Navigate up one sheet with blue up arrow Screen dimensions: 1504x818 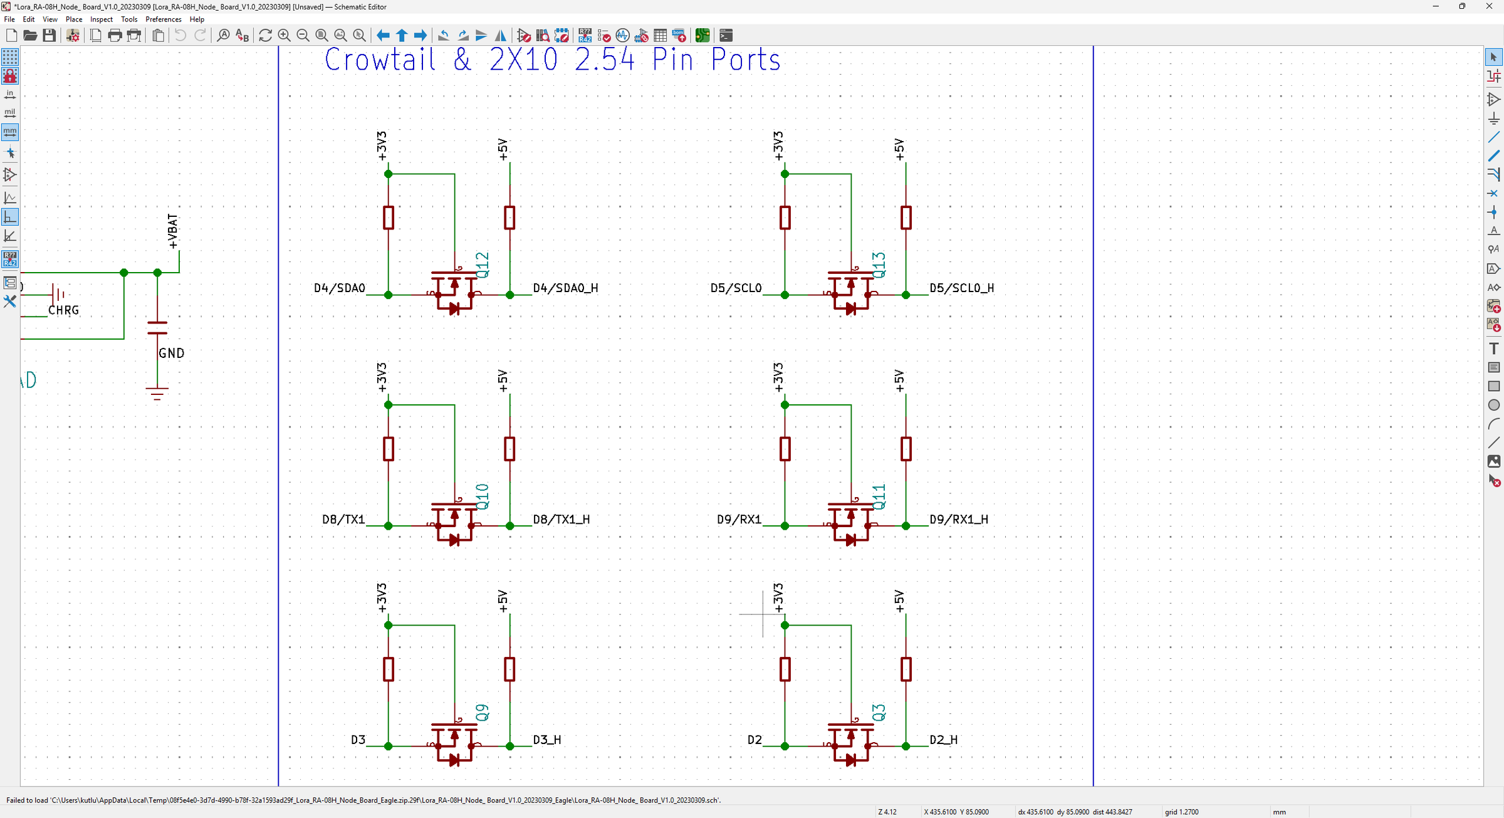[x=402, y=36]
